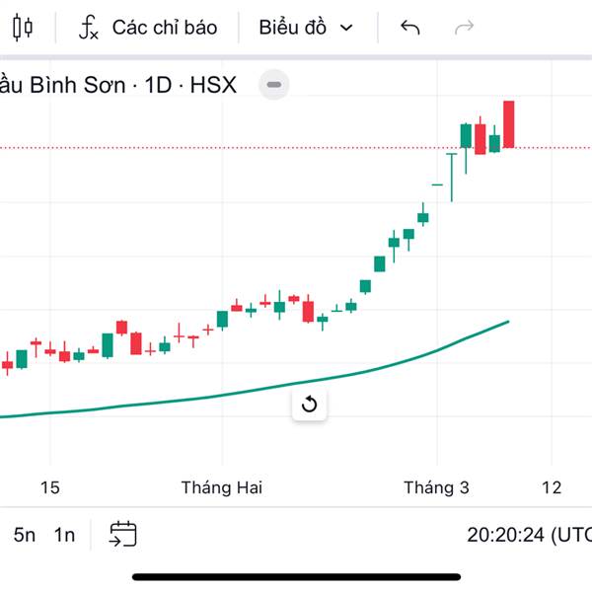Expand the "Biểu đồ" dropdown
The height and width of the screenshot is (592, 592).
293,27
